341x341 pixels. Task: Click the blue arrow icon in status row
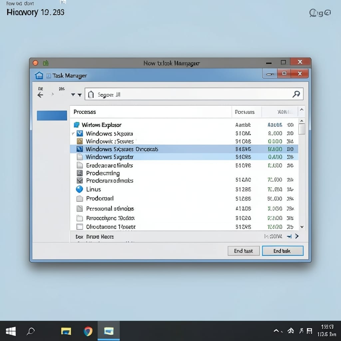(289, 236)
